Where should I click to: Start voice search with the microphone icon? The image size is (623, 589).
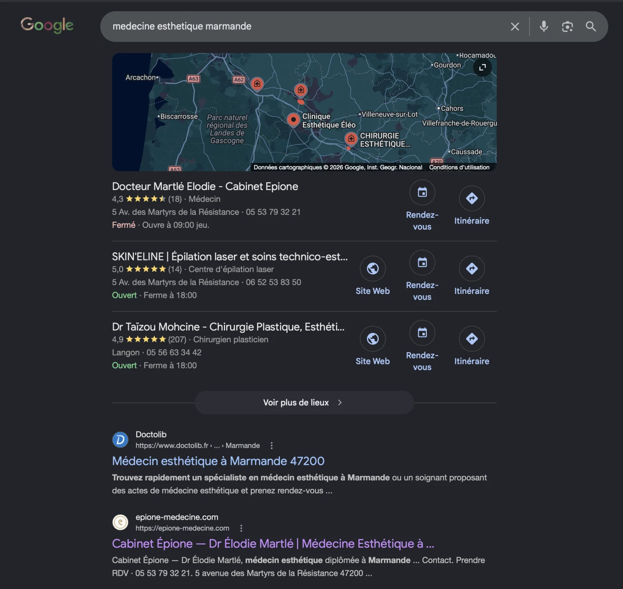tap(544, 26)
